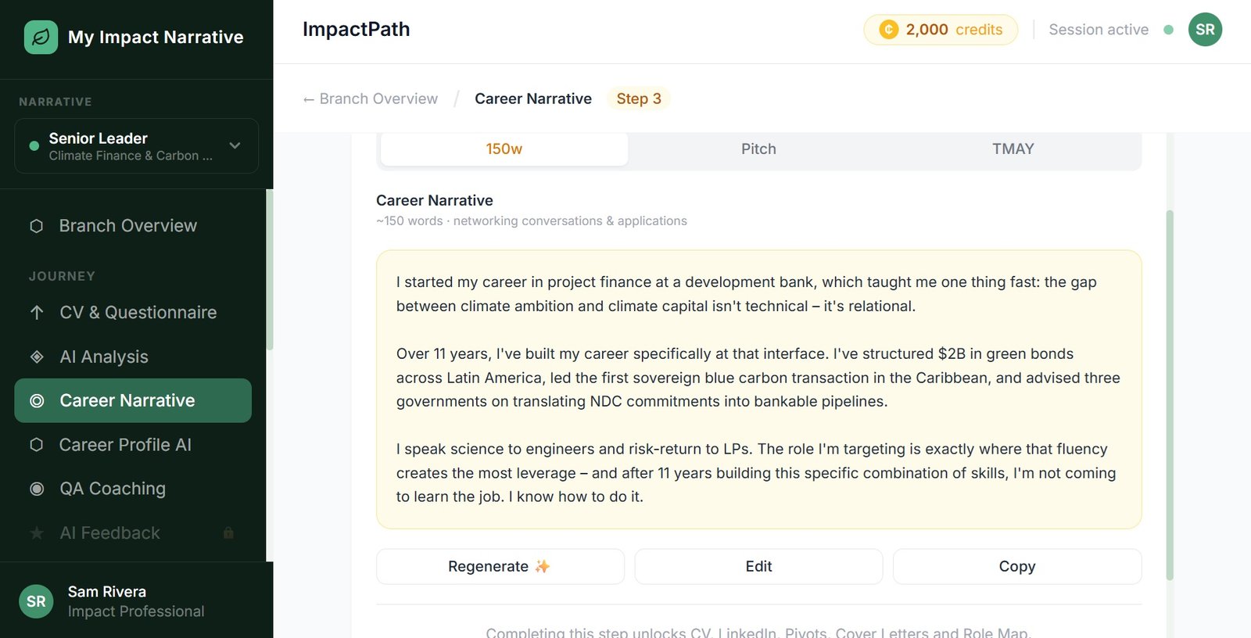The width and height of the screenshot is (1251, 638).
Task: Click the AI Feedback lock icon
Action: point(228,533)
